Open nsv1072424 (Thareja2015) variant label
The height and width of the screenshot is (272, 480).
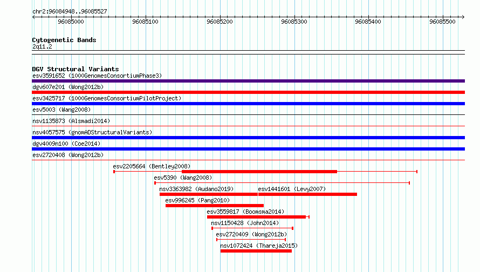tap(259, 246)
